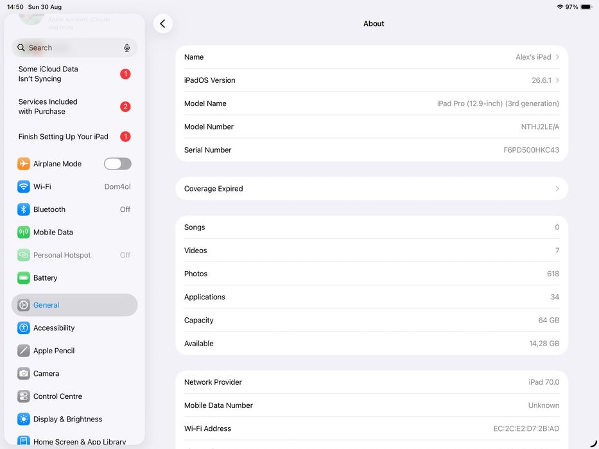Tap the Wi-Fi settings icon
The height and width of the screenshot is (449, 599).
click(24, 186)
